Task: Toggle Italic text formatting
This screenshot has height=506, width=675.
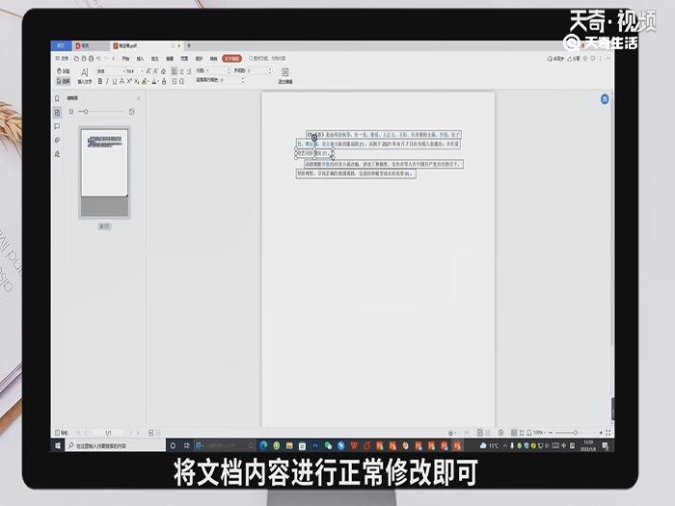Action: coord(107,81)
